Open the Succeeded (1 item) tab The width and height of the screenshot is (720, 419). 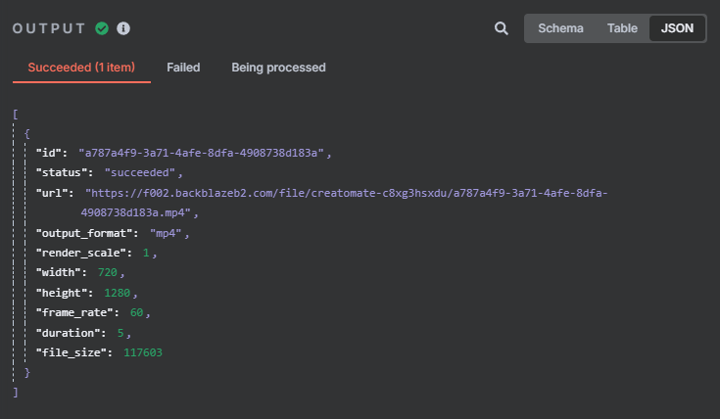81,68
